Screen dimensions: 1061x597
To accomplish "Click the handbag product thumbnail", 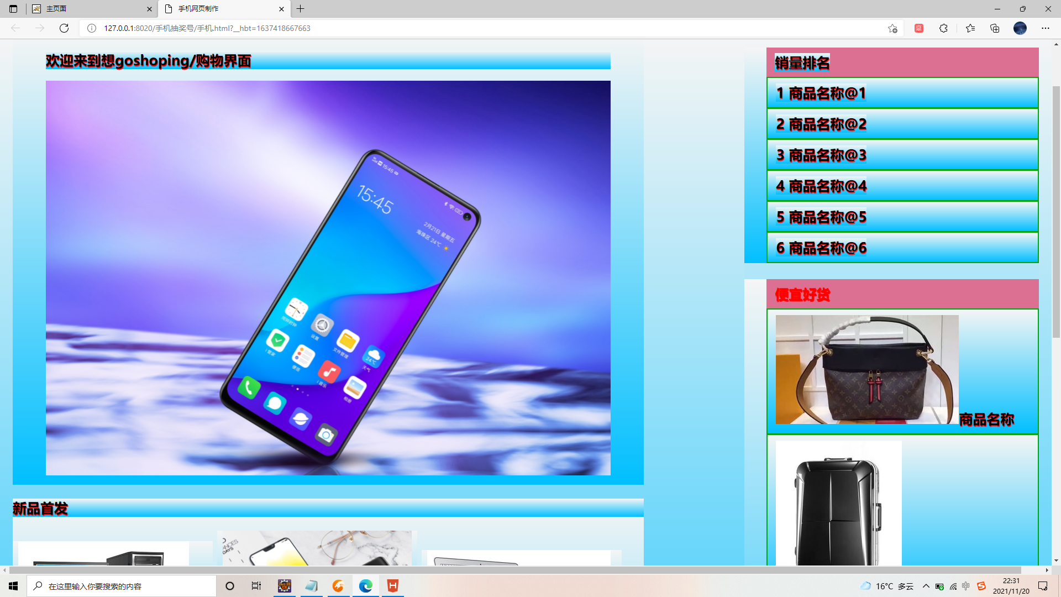I will click(x=866, y=369).
